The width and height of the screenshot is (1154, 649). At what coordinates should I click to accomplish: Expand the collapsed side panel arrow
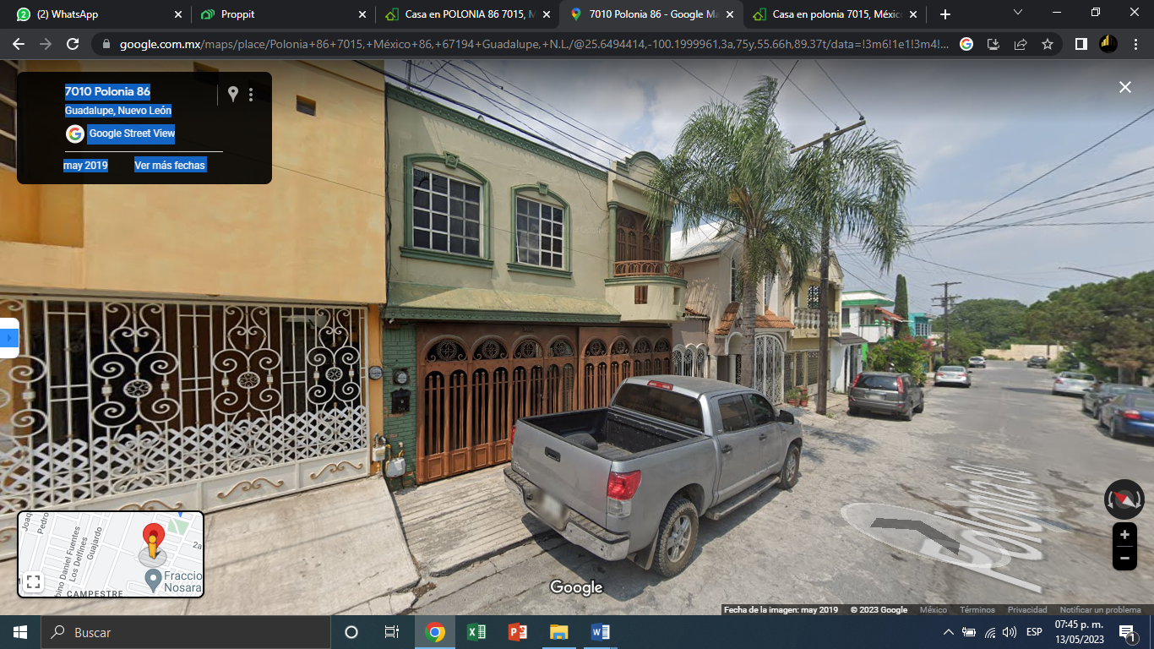pyautogui.click(x=9, y=338)
